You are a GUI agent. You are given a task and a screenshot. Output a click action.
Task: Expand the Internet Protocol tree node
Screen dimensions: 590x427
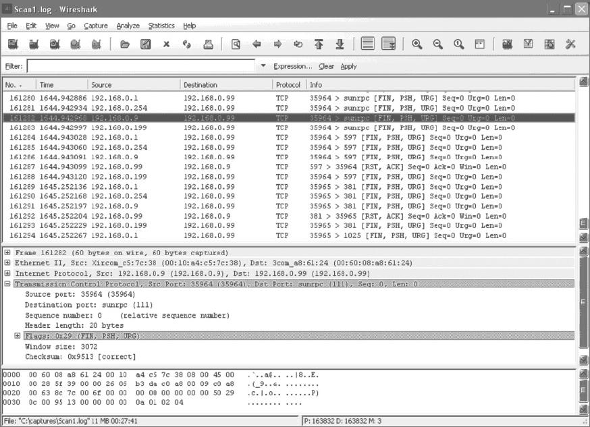tap(7, 273)
